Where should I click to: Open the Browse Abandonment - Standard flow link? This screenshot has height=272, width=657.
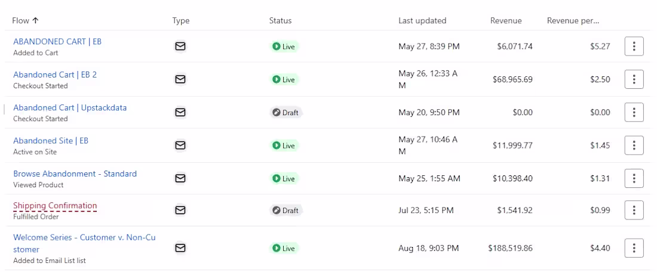coord(75,174)
